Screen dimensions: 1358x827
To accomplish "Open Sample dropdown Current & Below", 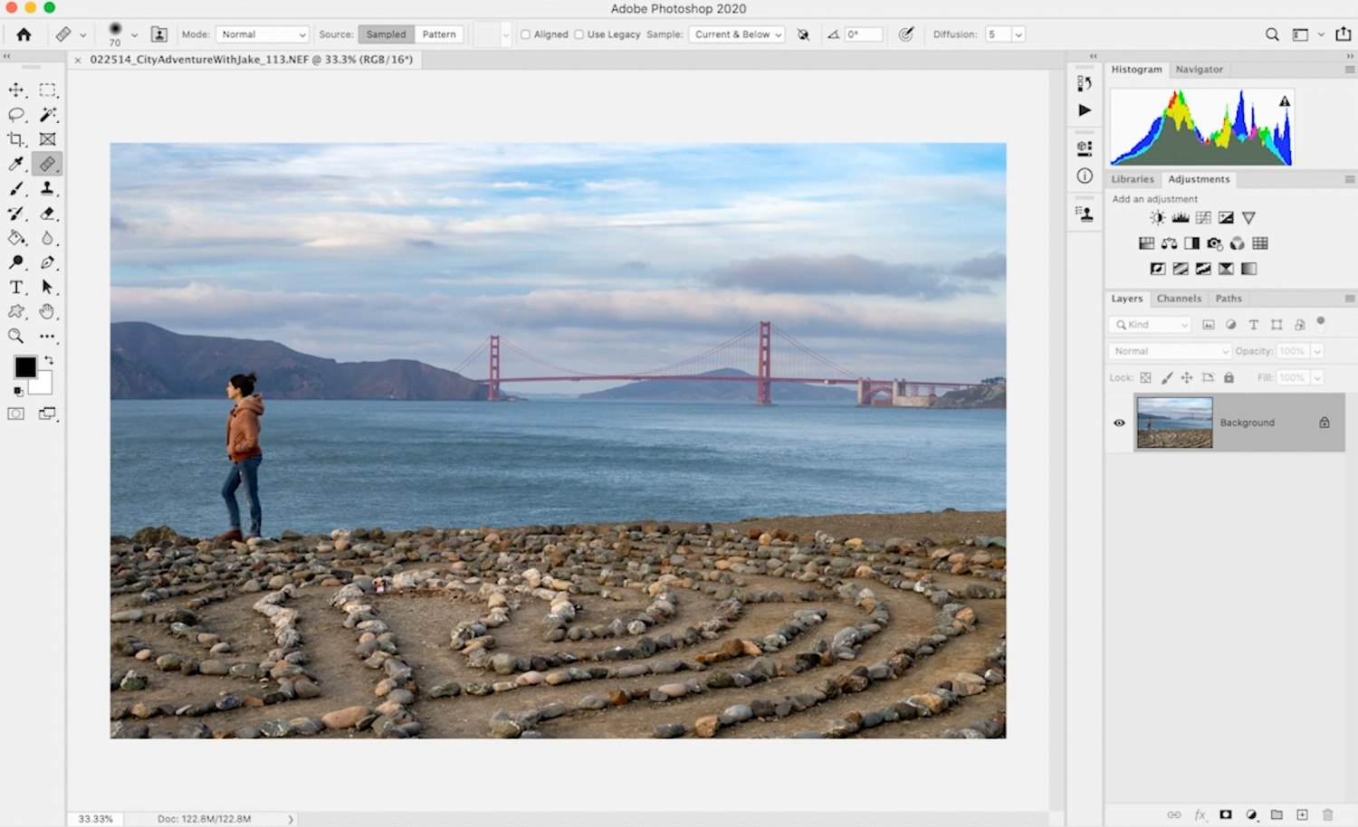I will [737, 34].
